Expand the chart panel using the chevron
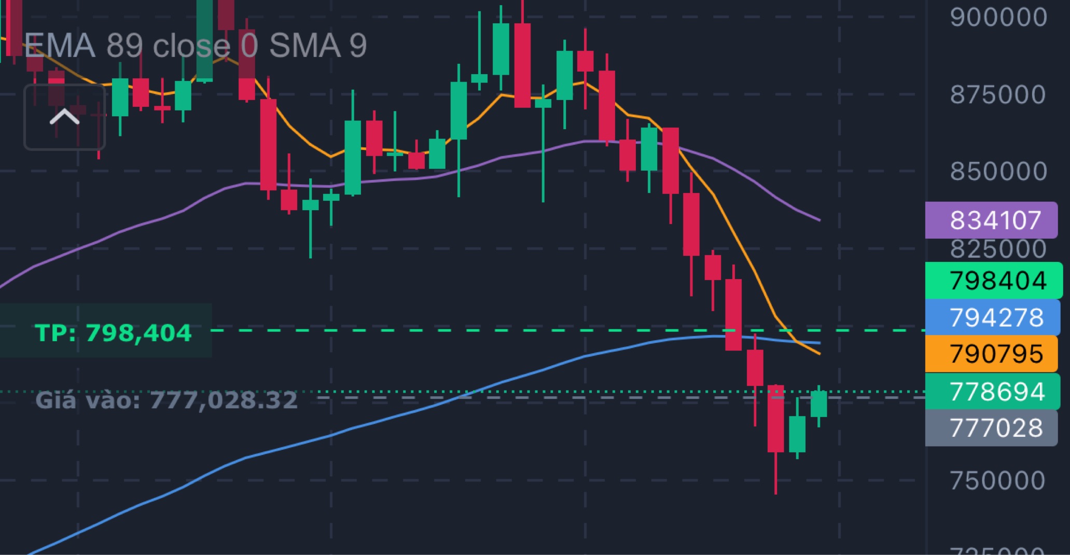The height and width of the screenshot is (555, 1070). [64, 116]
